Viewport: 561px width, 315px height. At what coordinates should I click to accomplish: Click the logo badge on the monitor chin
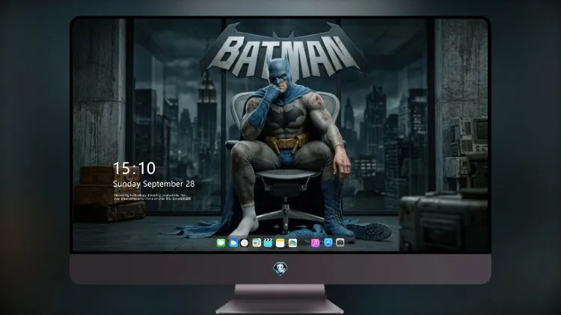click(x=280, y=269)
